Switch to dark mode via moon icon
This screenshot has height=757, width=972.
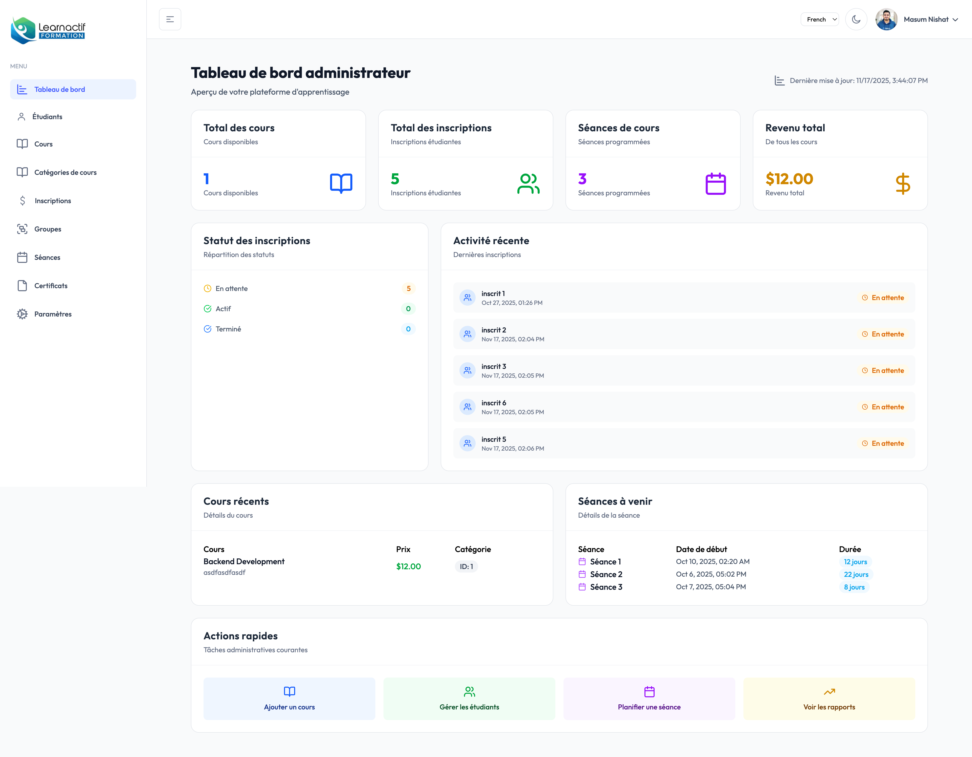pos(856,19)
